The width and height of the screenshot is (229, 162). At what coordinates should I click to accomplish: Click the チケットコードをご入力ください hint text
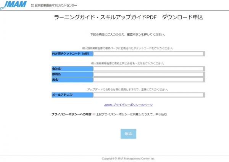pyautogui.click(x=128, y=48)
